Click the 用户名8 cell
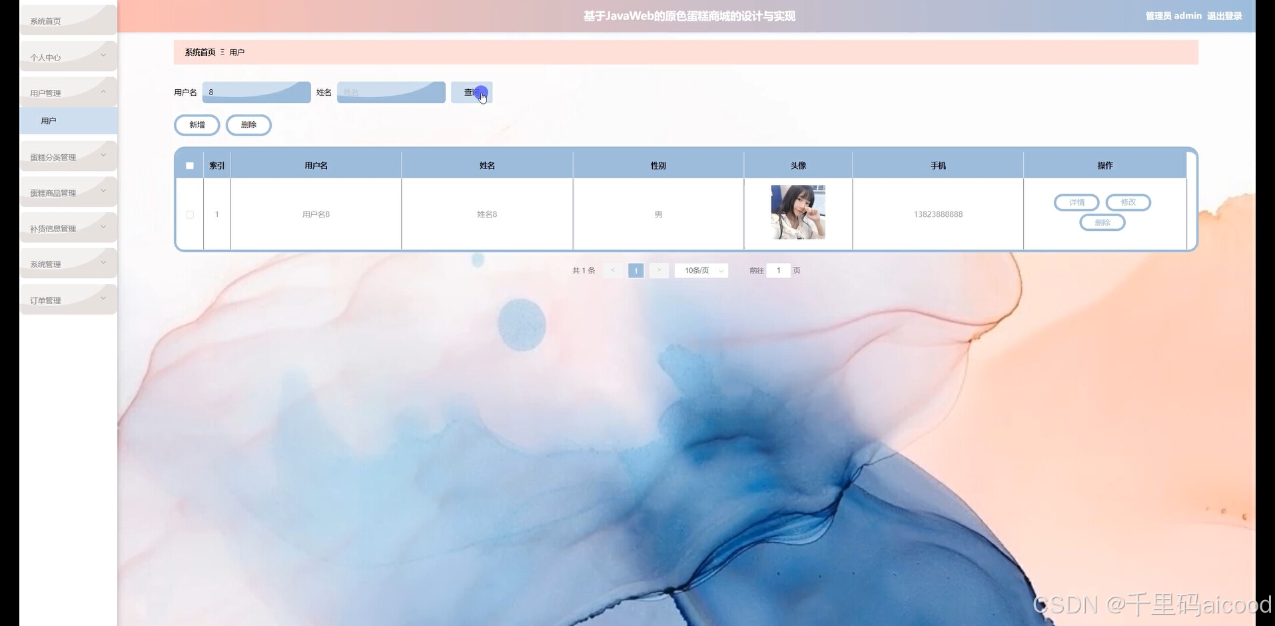The width and height of the screenshot is (1275, 626). pos(316,214)
